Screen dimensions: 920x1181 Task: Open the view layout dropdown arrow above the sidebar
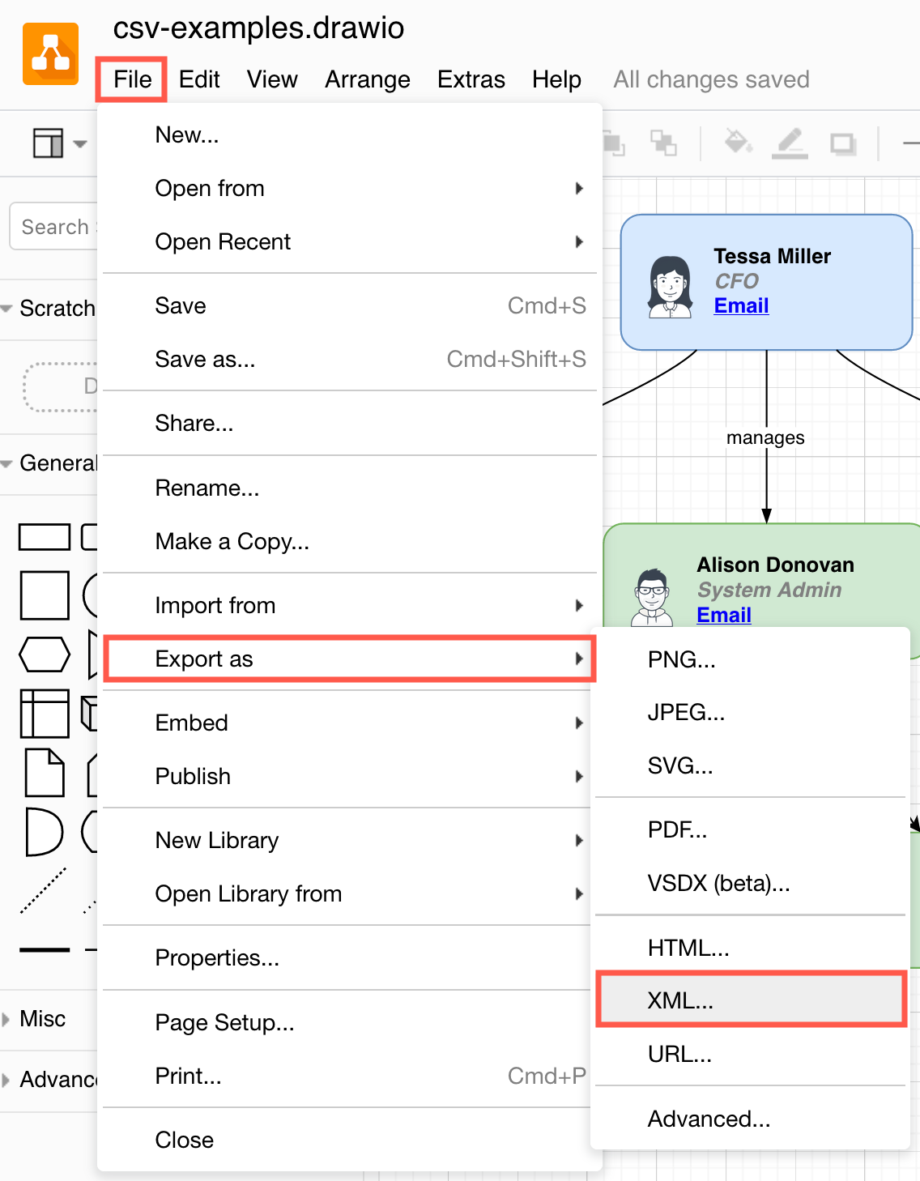tap(78, 143)
